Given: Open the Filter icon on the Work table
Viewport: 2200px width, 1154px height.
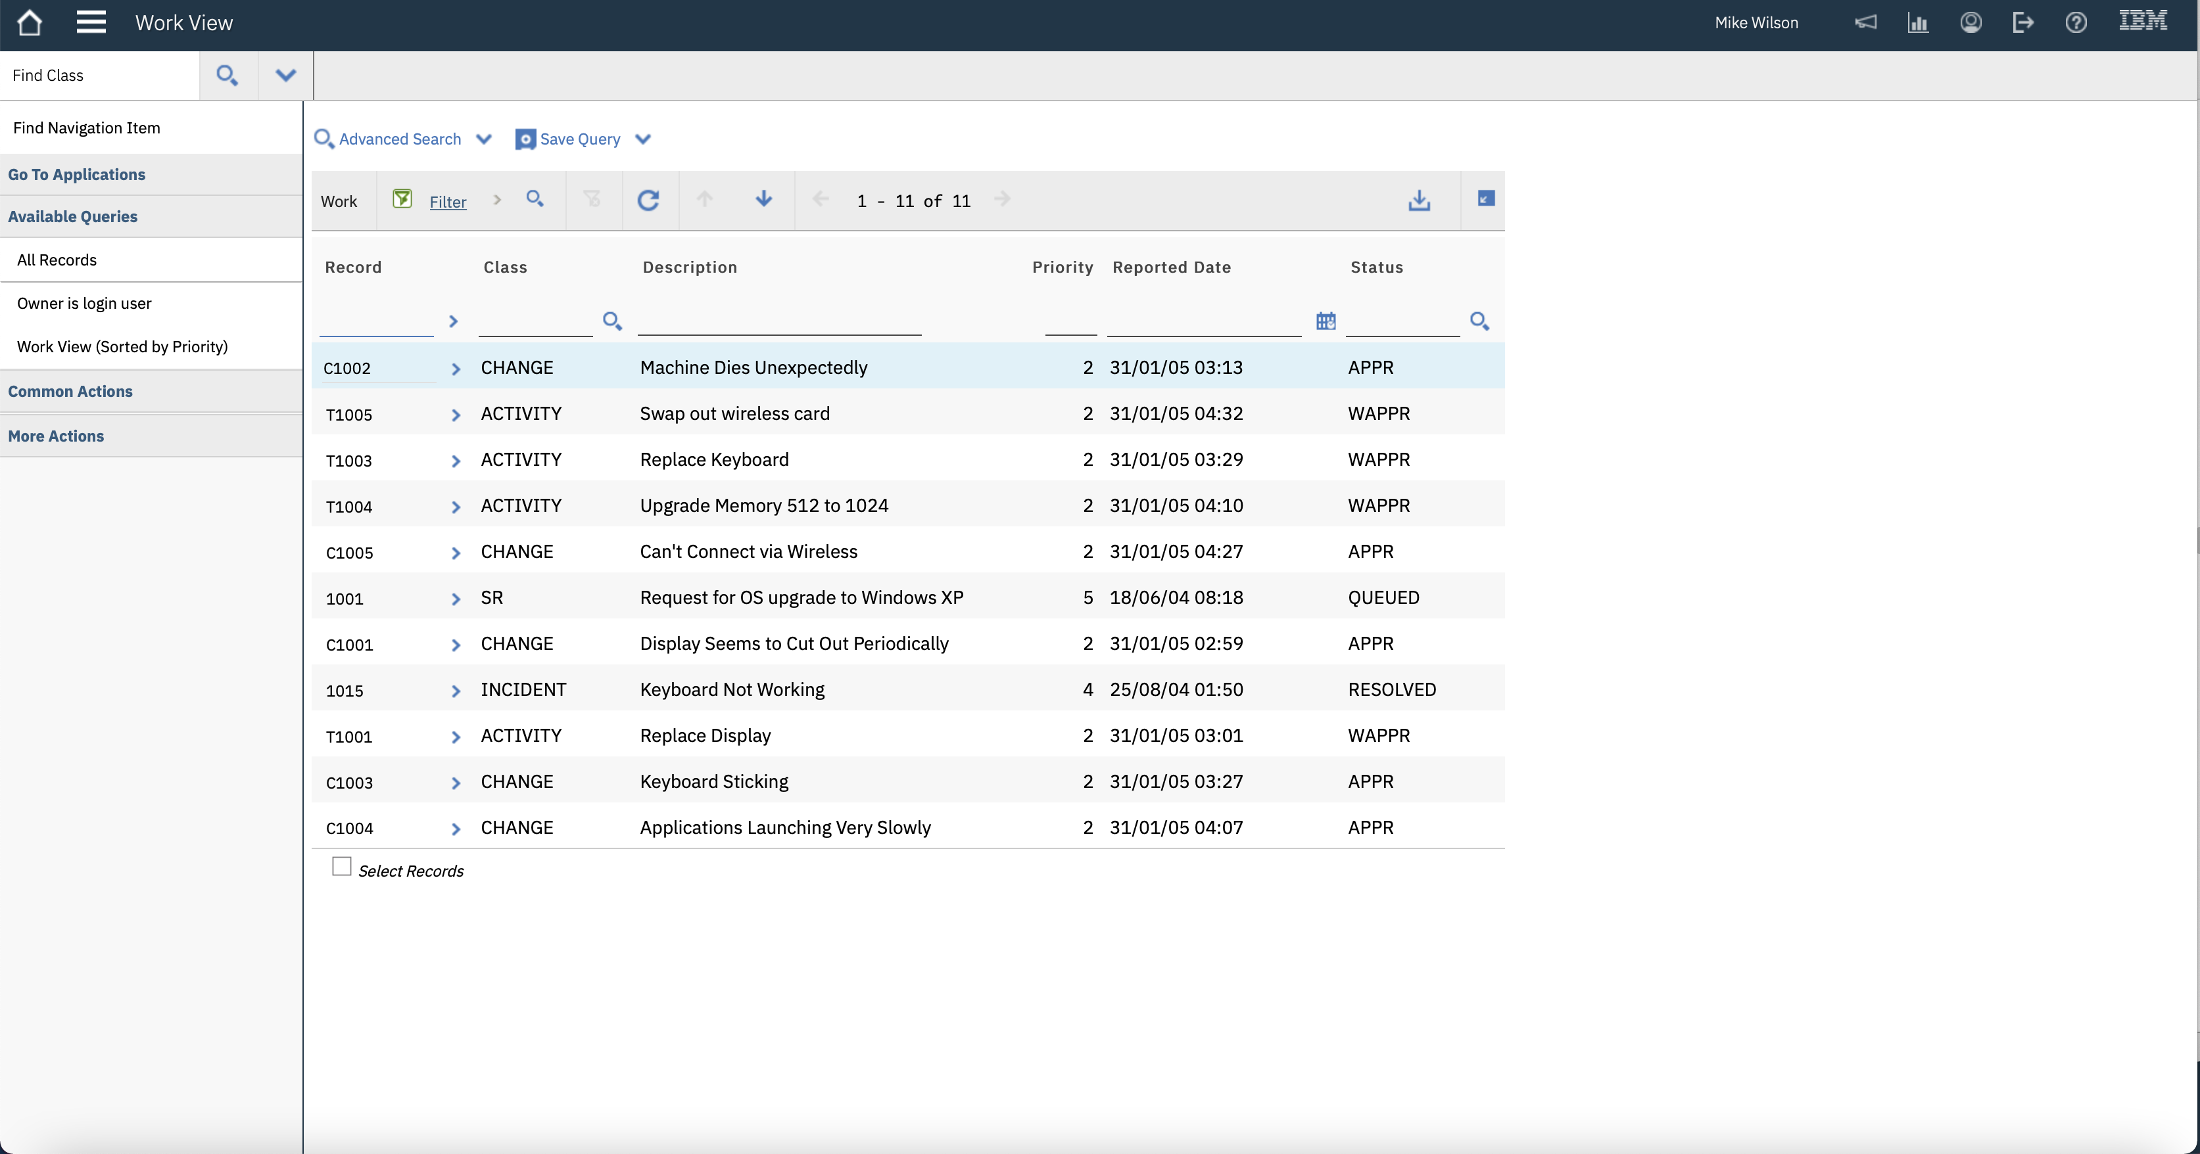Looking at the screenshot, I should coord(402,198).
